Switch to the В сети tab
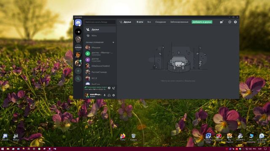 (x=140, y=22)
